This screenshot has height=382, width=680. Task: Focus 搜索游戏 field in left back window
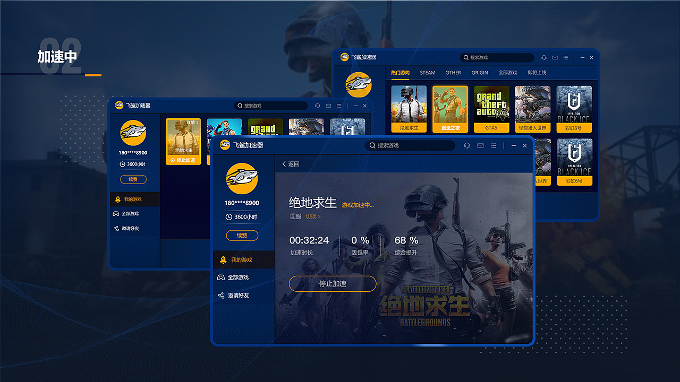click(271, 106)
